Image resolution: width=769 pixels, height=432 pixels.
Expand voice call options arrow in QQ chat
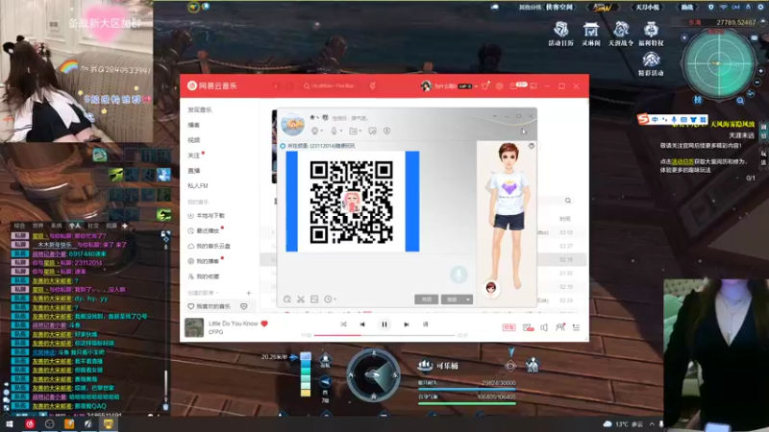point(322,131)
